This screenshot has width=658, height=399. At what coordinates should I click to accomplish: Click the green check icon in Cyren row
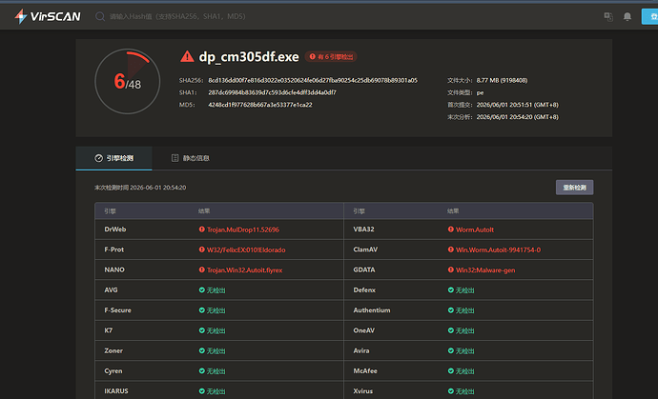pyautogui.click(x=202, y=371)
